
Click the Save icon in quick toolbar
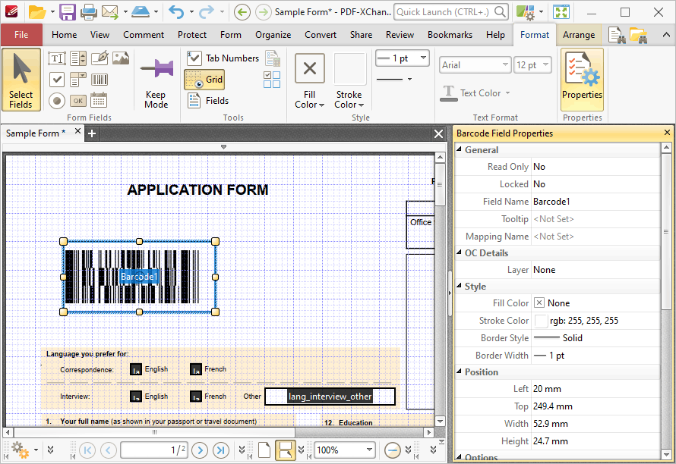pyautogui.click(x=68, y=12)
